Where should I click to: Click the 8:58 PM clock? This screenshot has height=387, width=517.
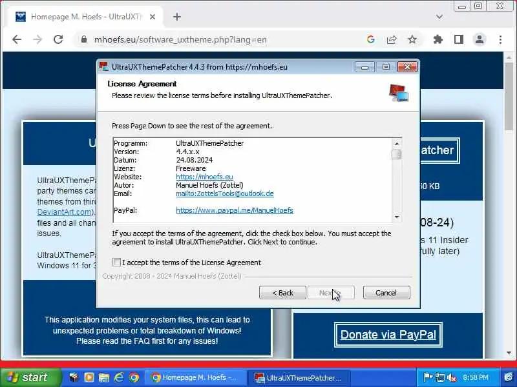[476, 377]
